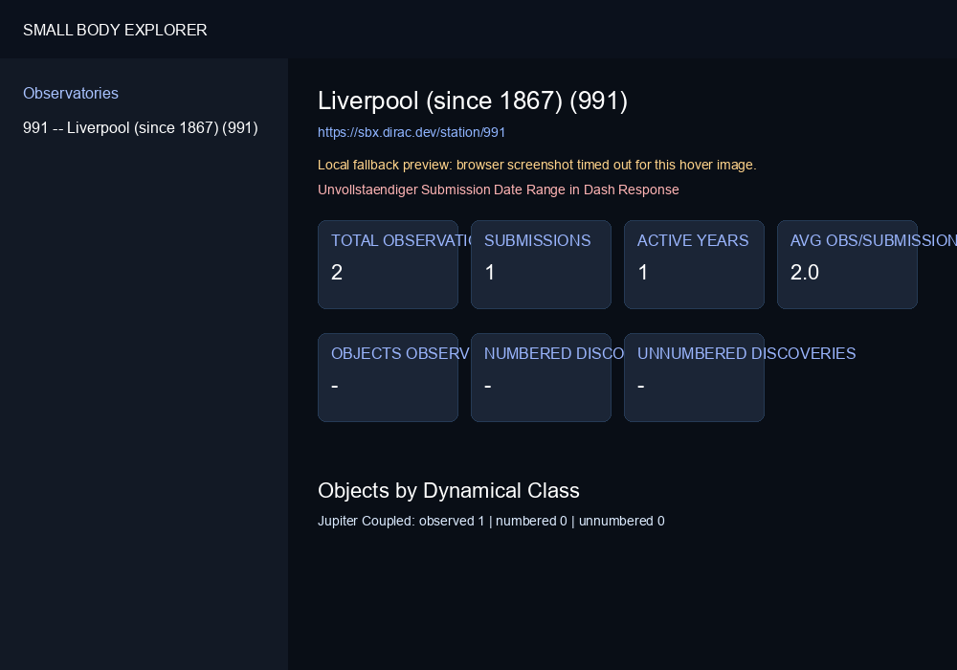957x670 pixels.
Task: Select 991 -- Liverpool sidebar entry
Action: (x=141, y=127)
